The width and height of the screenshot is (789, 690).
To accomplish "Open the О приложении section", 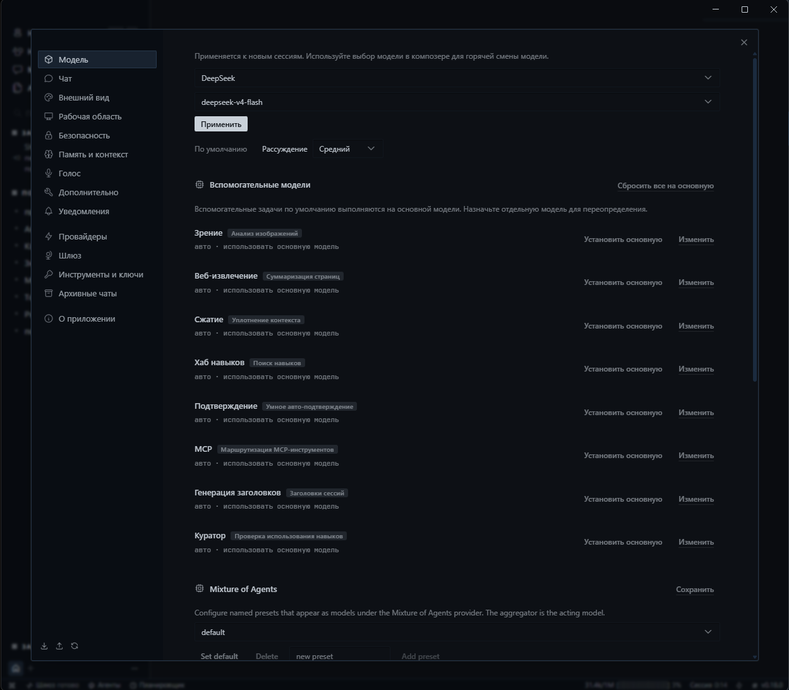I will pos(97,318).
